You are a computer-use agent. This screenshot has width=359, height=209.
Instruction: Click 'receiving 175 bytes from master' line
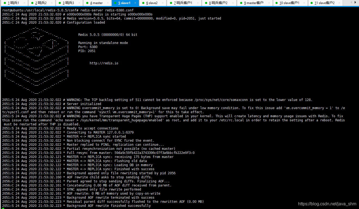click(88, 157)
